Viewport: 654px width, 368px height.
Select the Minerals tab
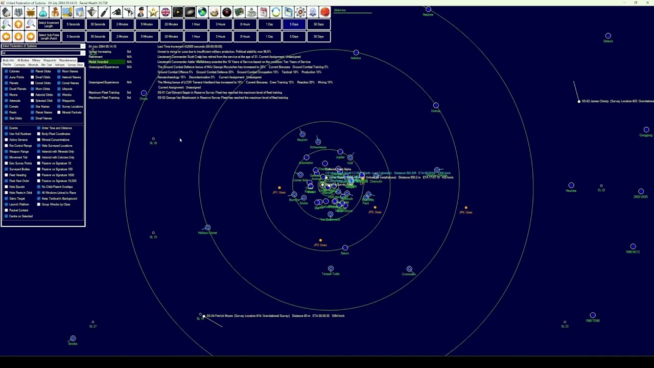click(33, 65)
